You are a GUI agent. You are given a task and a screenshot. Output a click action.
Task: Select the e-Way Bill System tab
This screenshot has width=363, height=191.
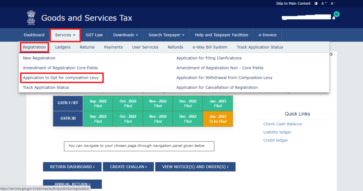click(x=210, y=47)
